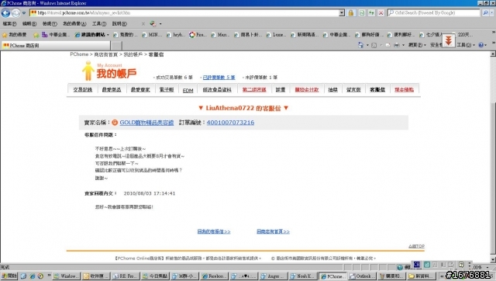Select the PChome 商店街 browser tab

click(56, 46)
